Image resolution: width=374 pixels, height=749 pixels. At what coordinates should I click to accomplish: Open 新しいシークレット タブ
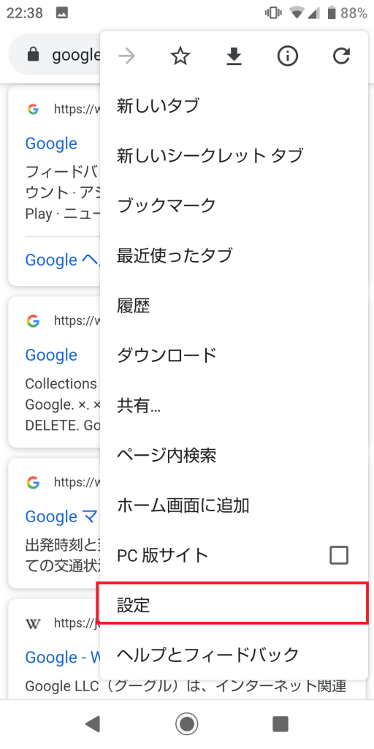tap(234, 155)
